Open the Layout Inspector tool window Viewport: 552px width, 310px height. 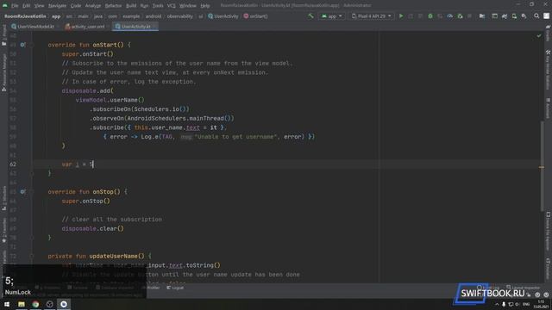pos(524,288)
